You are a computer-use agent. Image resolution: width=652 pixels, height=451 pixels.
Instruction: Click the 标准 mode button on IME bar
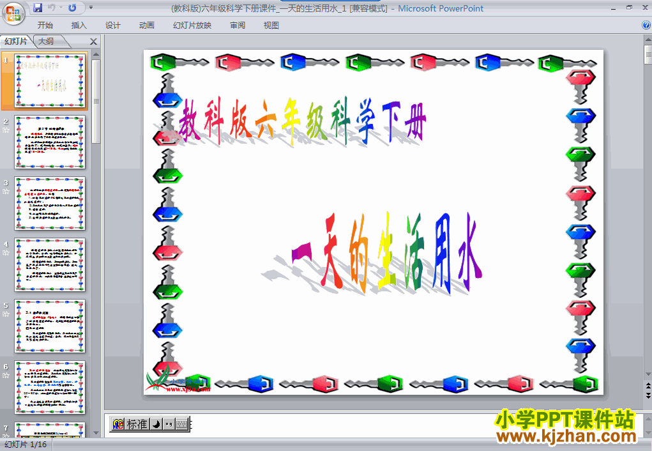click(x=137, y=424)
